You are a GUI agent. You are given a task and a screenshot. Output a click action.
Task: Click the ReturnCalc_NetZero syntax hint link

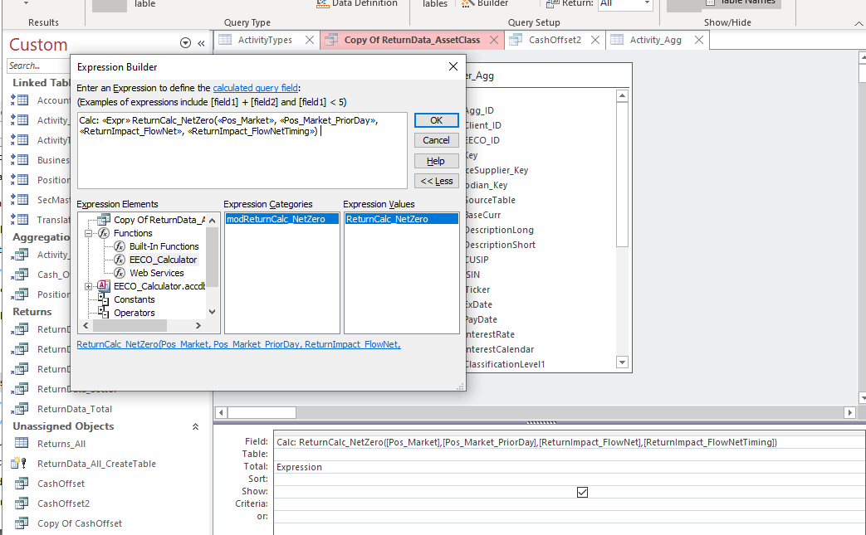(238, 344)
